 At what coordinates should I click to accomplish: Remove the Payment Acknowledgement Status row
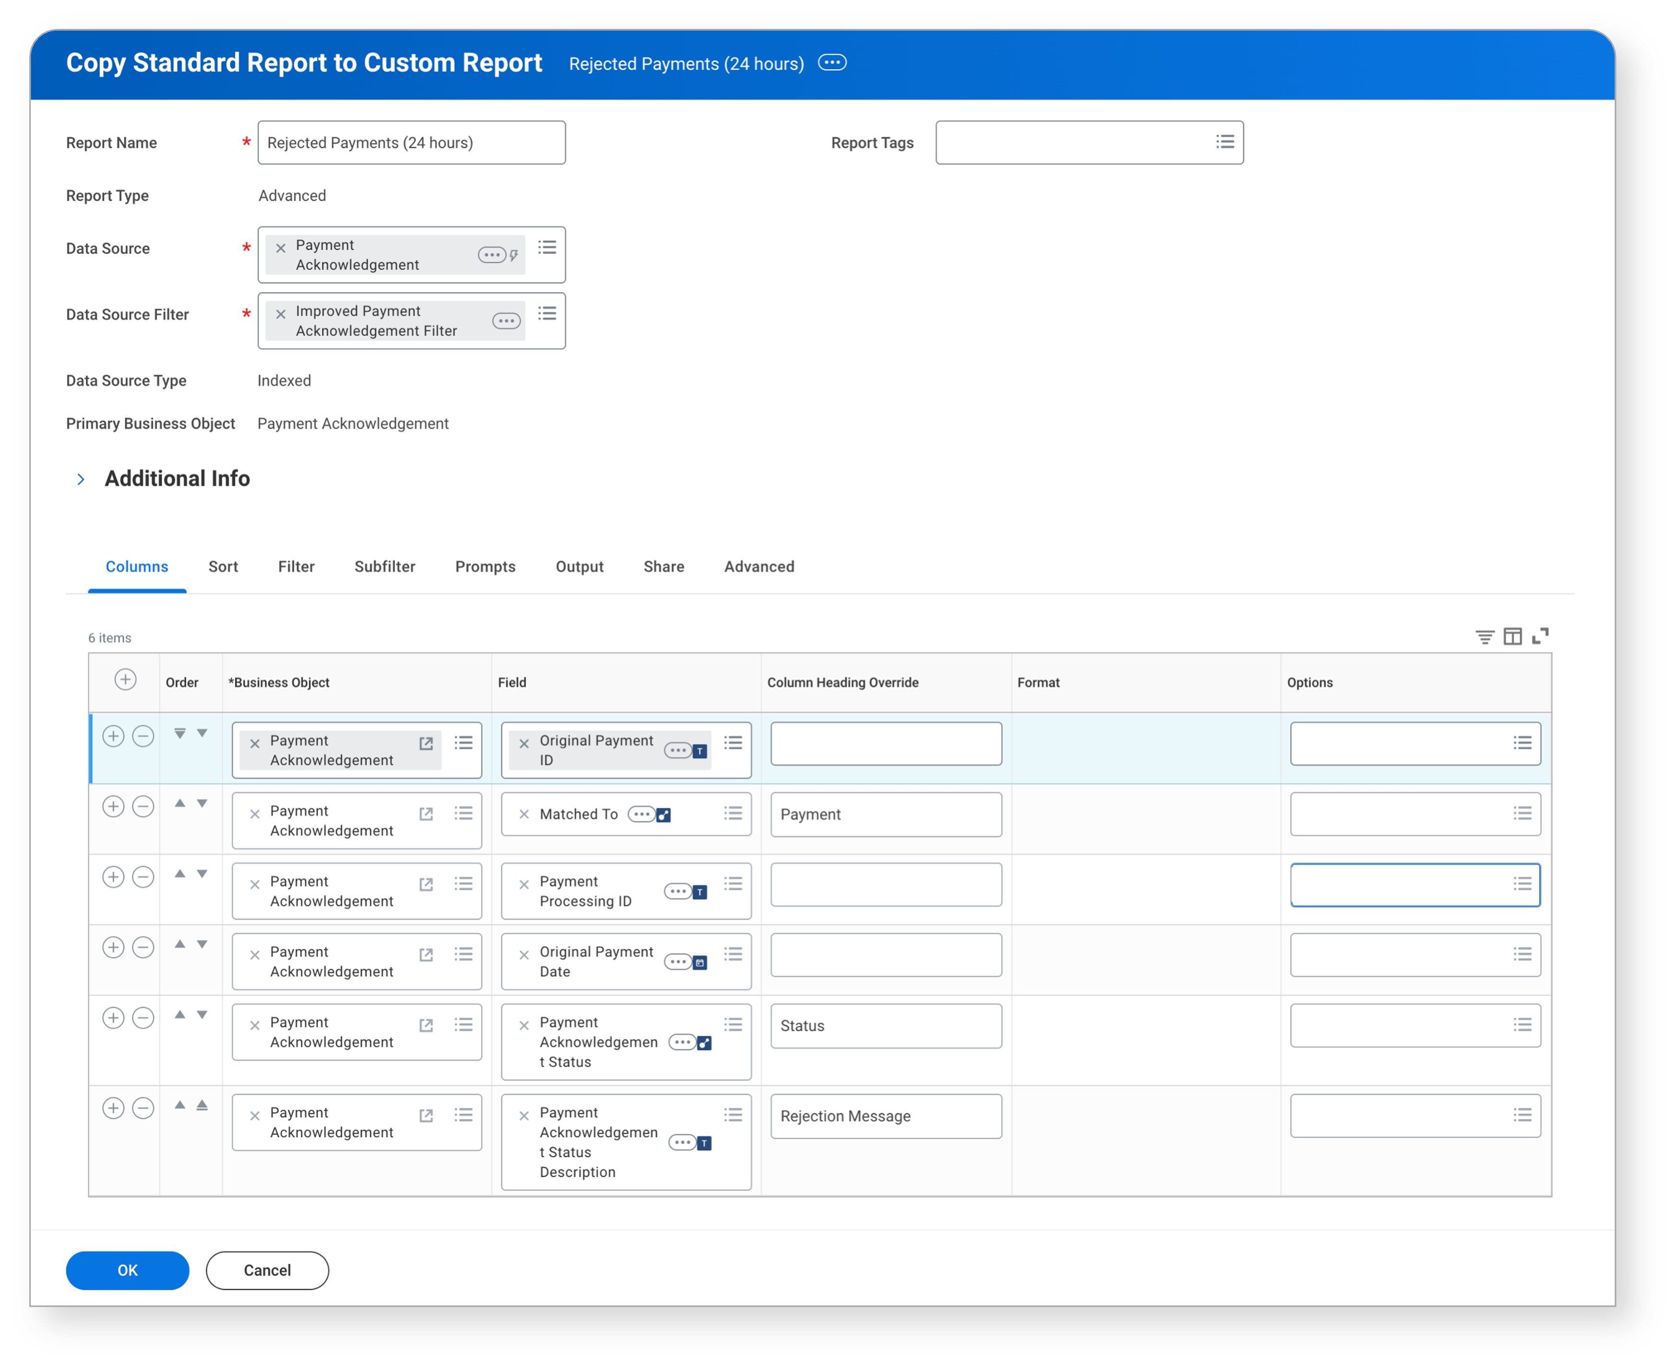pos(143,1017)
